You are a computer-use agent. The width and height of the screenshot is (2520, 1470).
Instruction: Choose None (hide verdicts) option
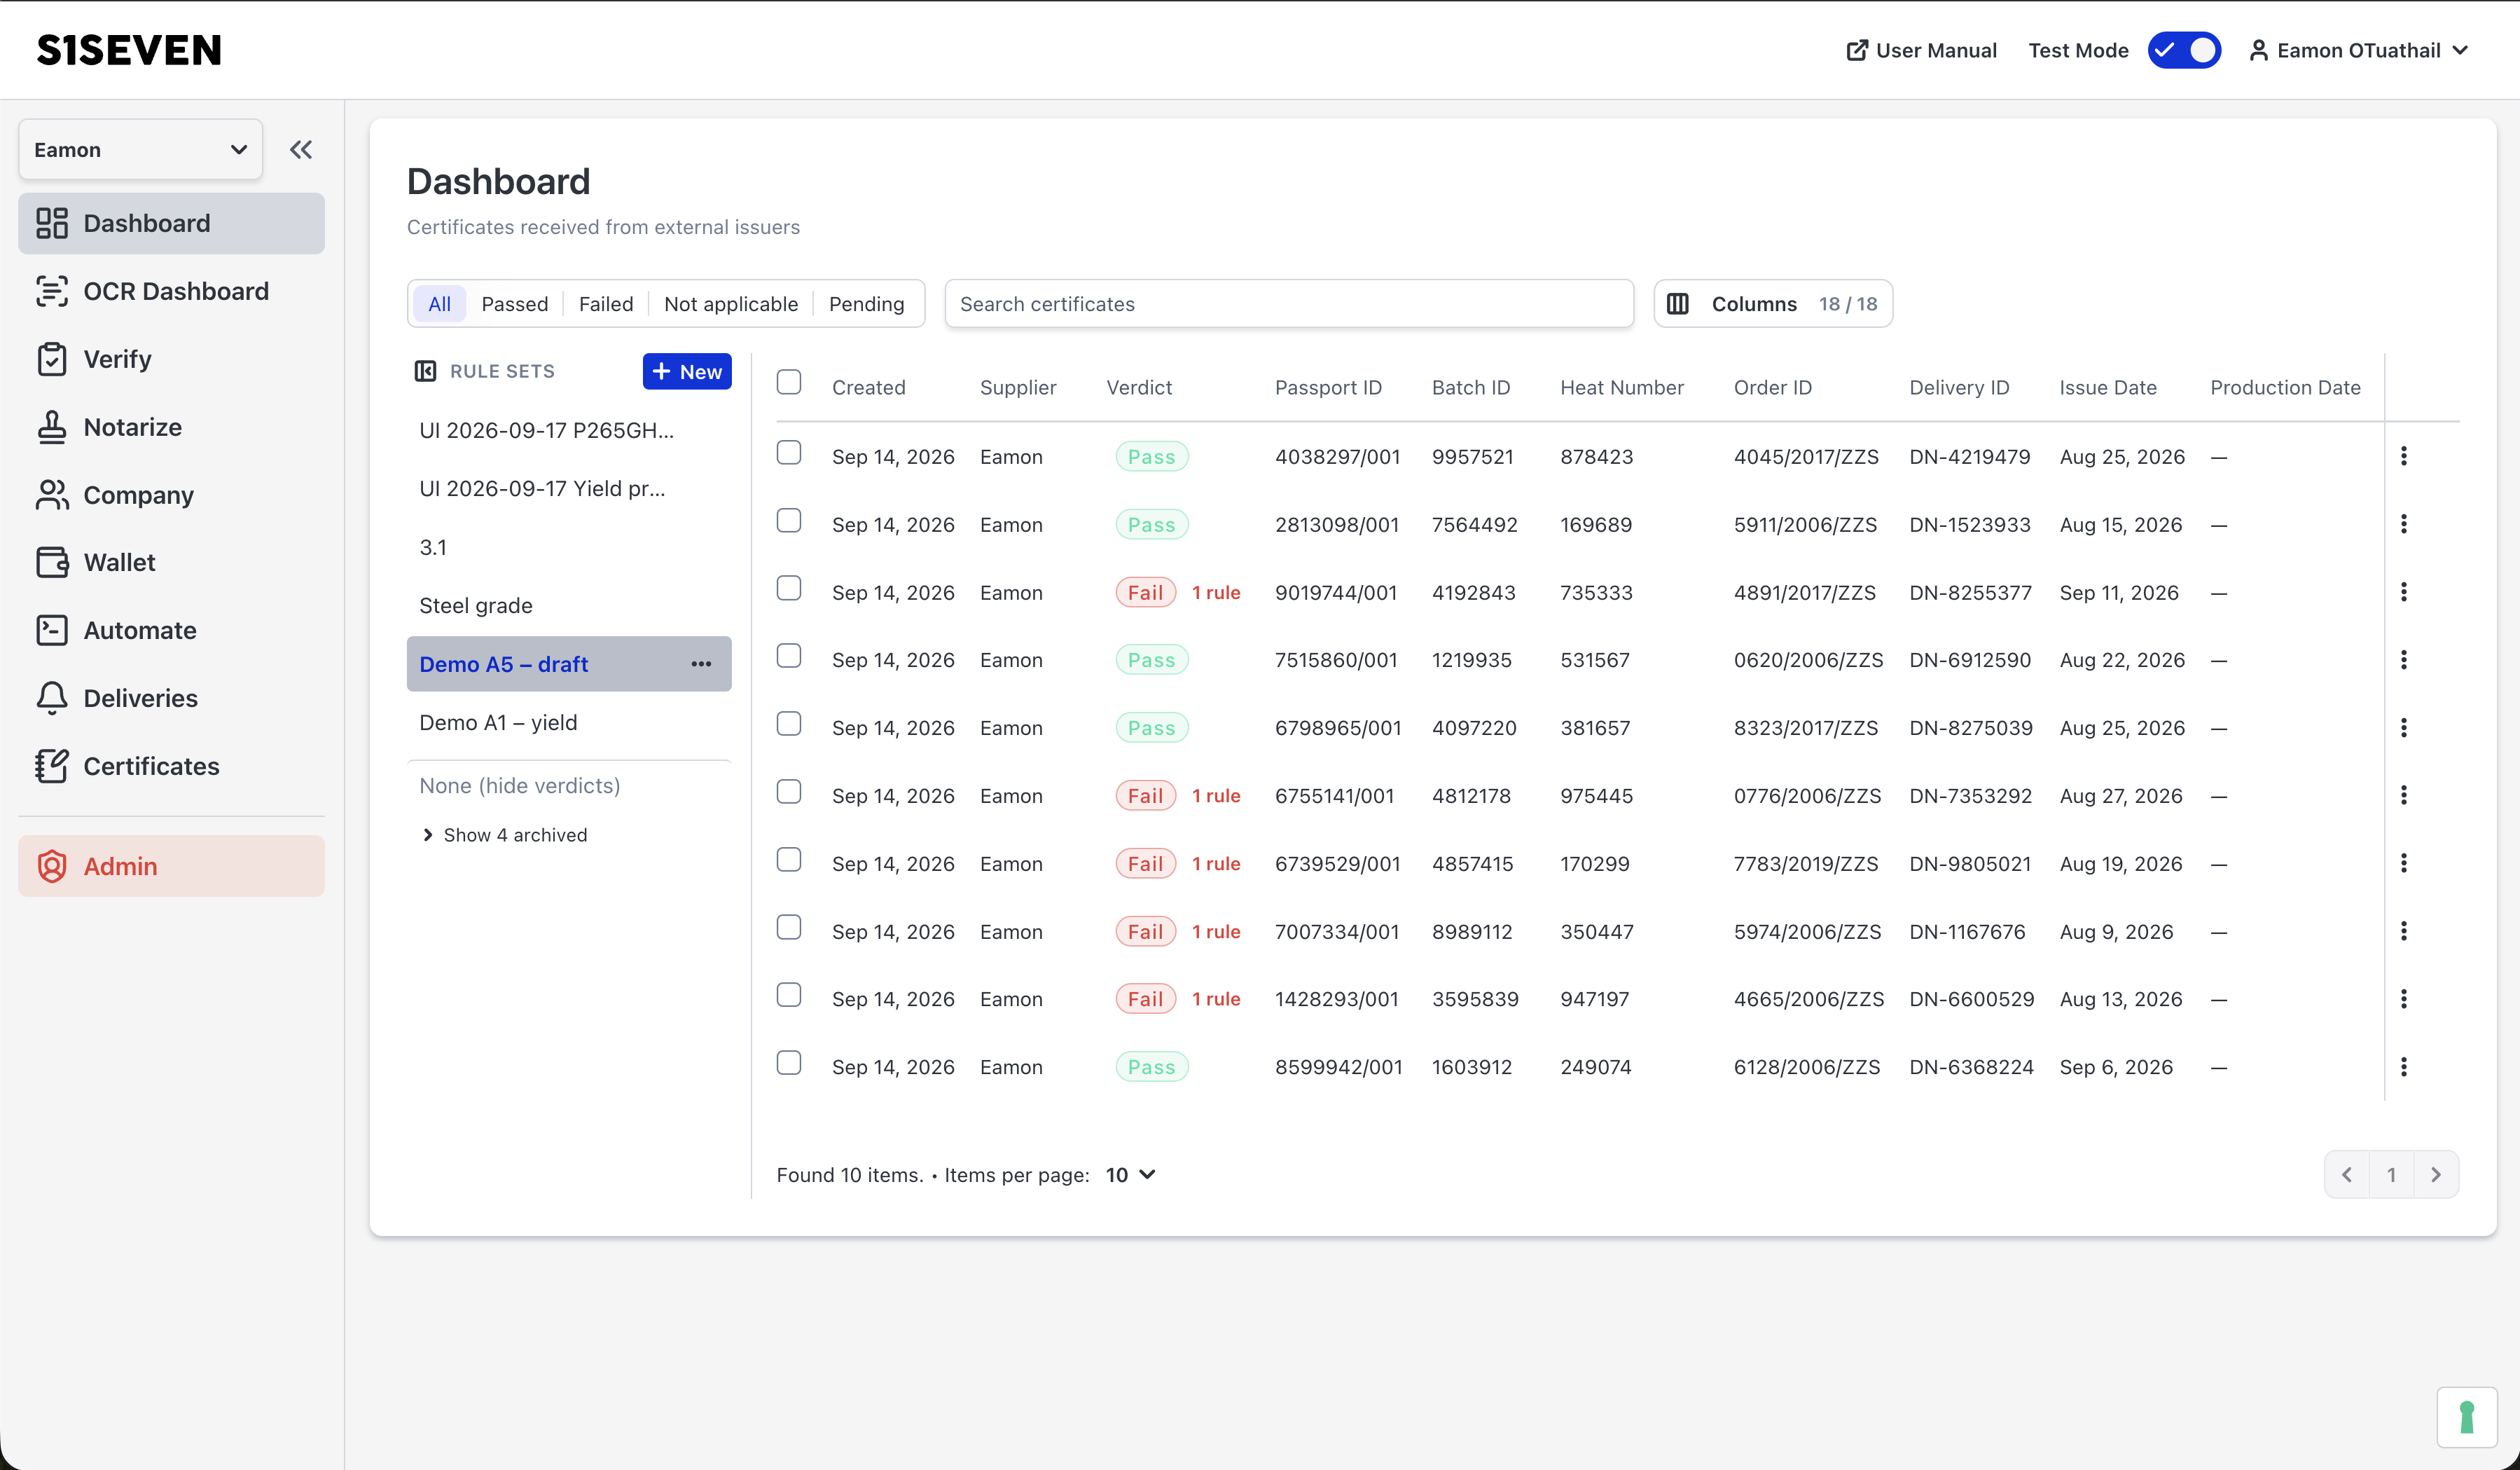pos(569,785)
